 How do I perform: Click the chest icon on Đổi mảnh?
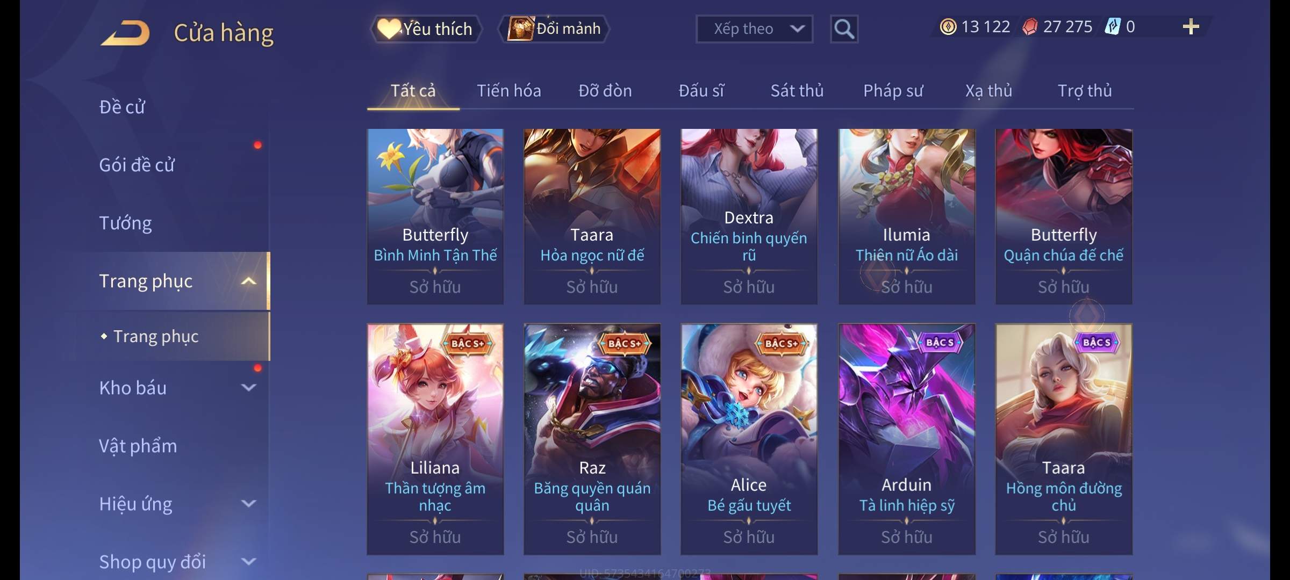coord(521,28)
